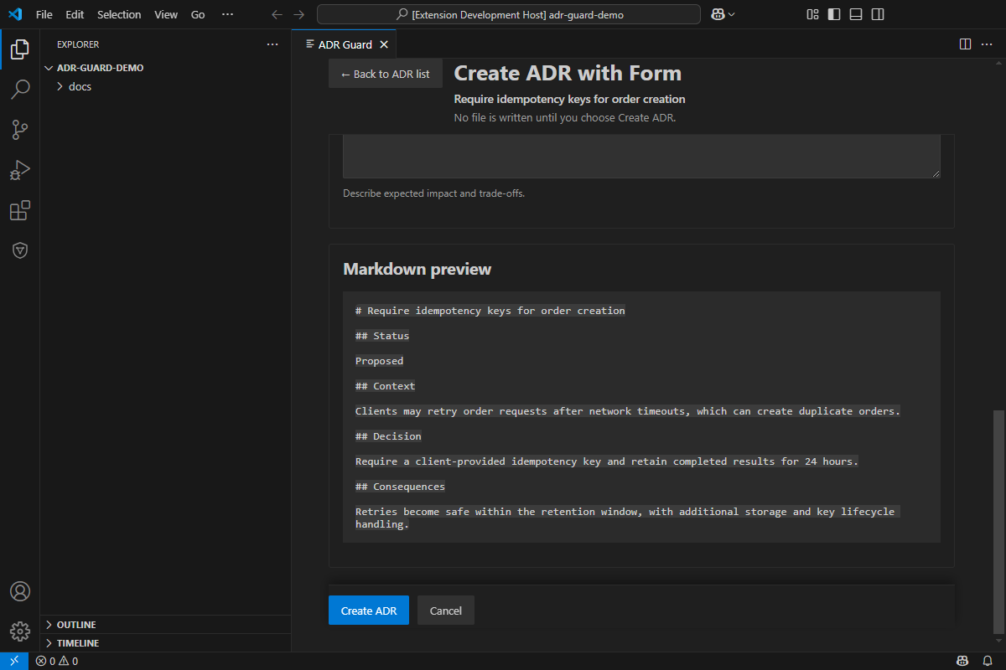Click Back to ADR list button
This screenshot has width=1006, height=670.
click(386, 74)
